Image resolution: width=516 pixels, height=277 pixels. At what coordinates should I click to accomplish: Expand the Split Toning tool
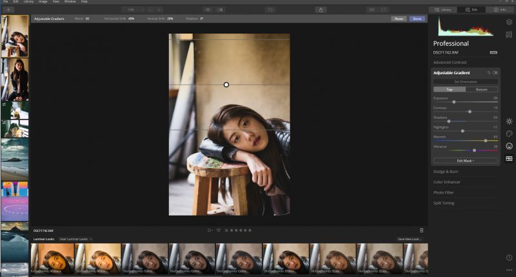444,203
